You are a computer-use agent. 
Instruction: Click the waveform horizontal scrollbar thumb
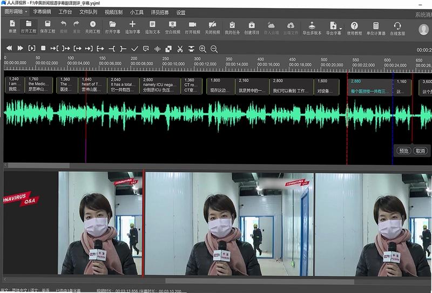point(38,165)
